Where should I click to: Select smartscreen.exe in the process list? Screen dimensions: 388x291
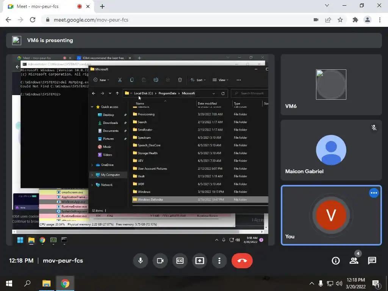72,192
